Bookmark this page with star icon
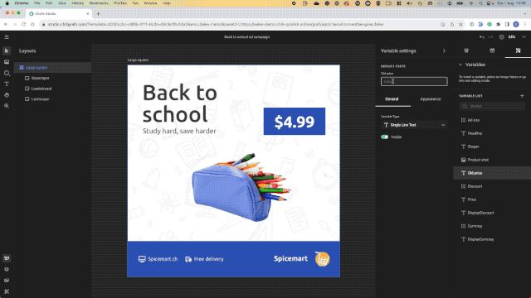 click(461, 24)
